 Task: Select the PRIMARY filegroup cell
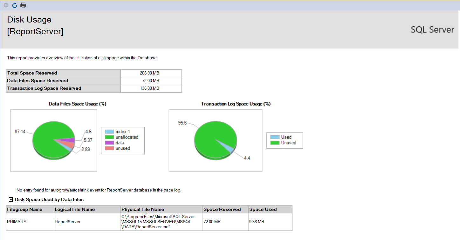[x=30, y=222]
